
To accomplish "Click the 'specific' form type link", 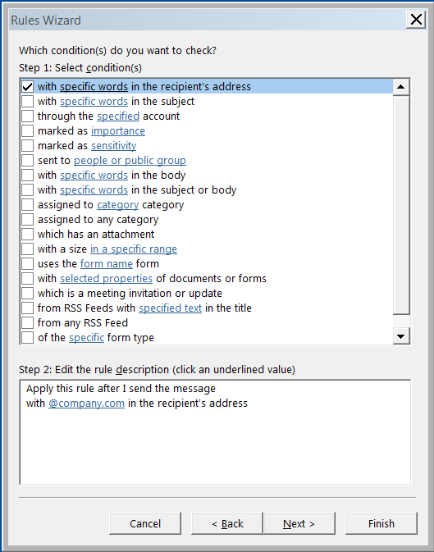I will (86, 338).
